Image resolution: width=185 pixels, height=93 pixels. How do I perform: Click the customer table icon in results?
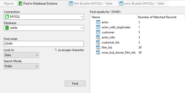98,32
